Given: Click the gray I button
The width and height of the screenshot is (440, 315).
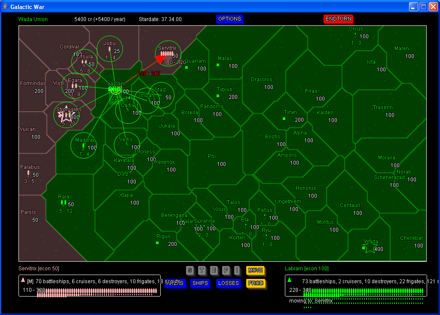Looking at the screenshot, I should tap(237, 270).
